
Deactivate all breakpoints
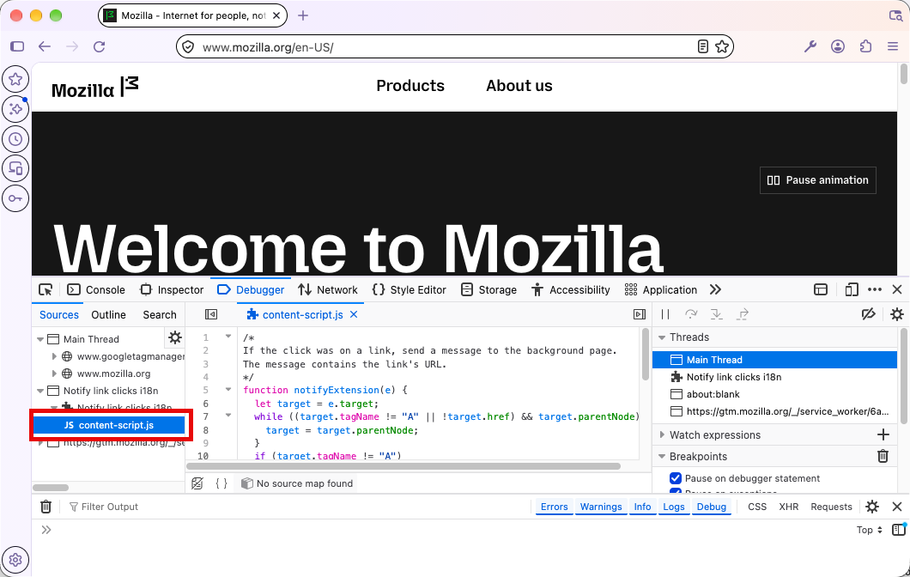(x=868, y=314)
